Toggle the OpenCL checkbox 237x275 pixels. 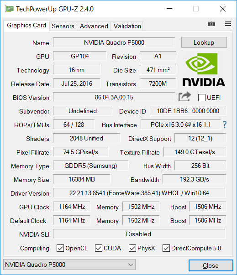[x=60, y=248]
